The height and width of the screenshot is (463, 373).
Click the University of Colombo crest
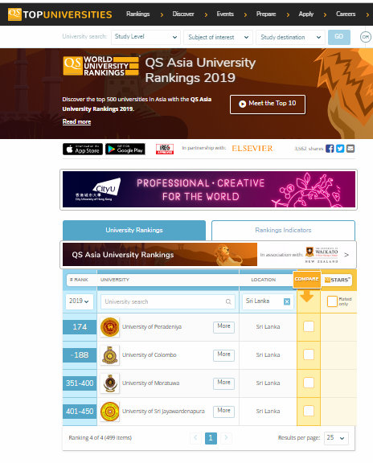click(x=110, y=355)
